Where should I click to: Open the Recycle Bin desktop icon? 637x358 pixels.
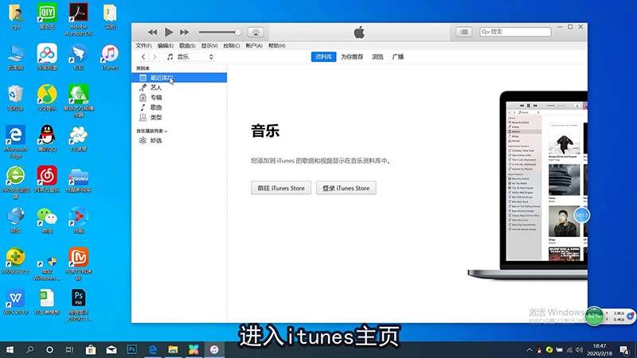15,98
